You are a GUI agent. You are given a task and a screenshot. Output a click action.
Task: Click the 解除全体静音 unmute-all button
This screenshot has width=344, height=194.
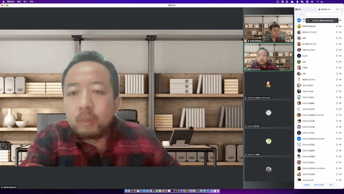(319, 185)
